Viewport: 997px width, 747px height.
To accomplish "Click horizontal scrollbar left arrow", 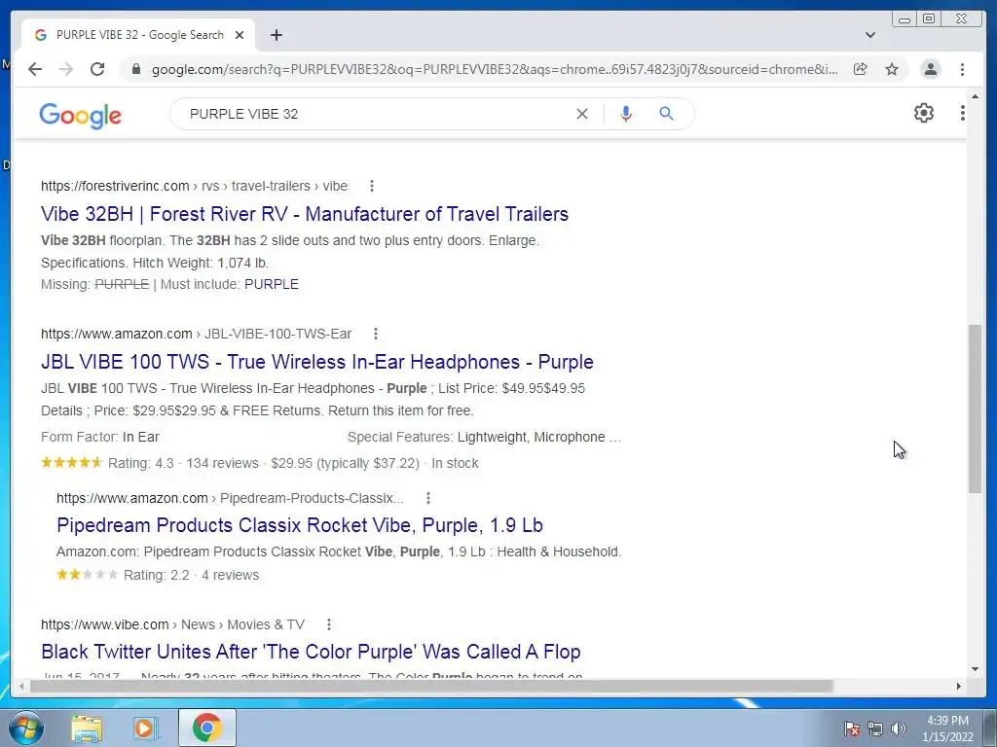I will [21, 686].
